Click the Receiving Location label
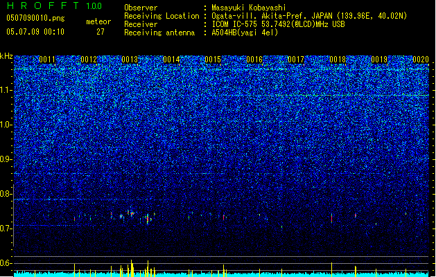This screenshot has width=436, height=277. point(162,16)
